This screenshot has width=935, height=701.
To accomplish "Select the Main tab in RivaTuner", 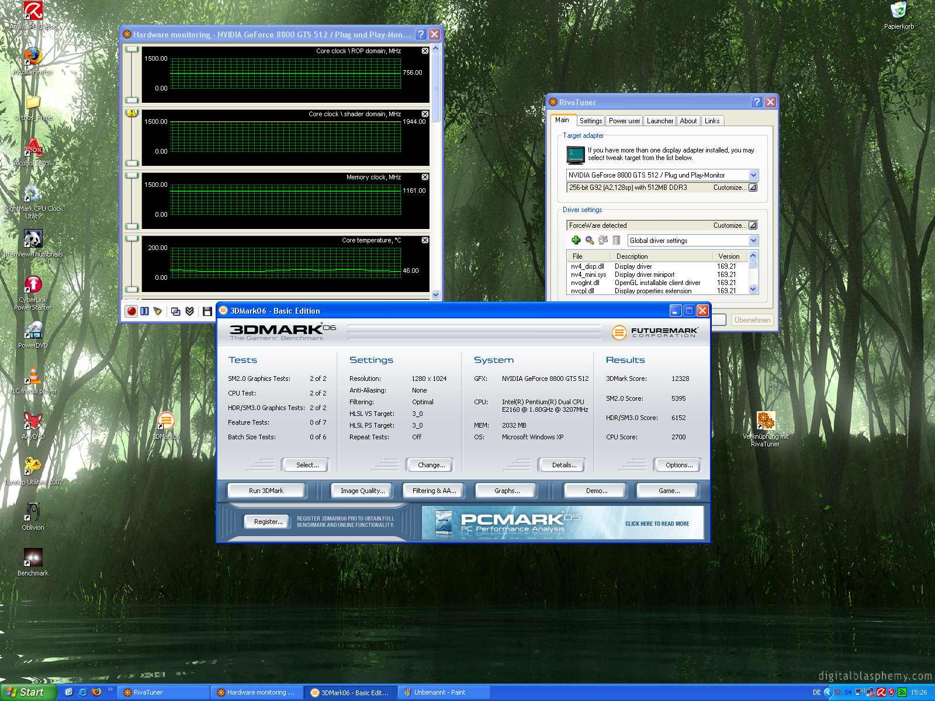I will point(562,120).
